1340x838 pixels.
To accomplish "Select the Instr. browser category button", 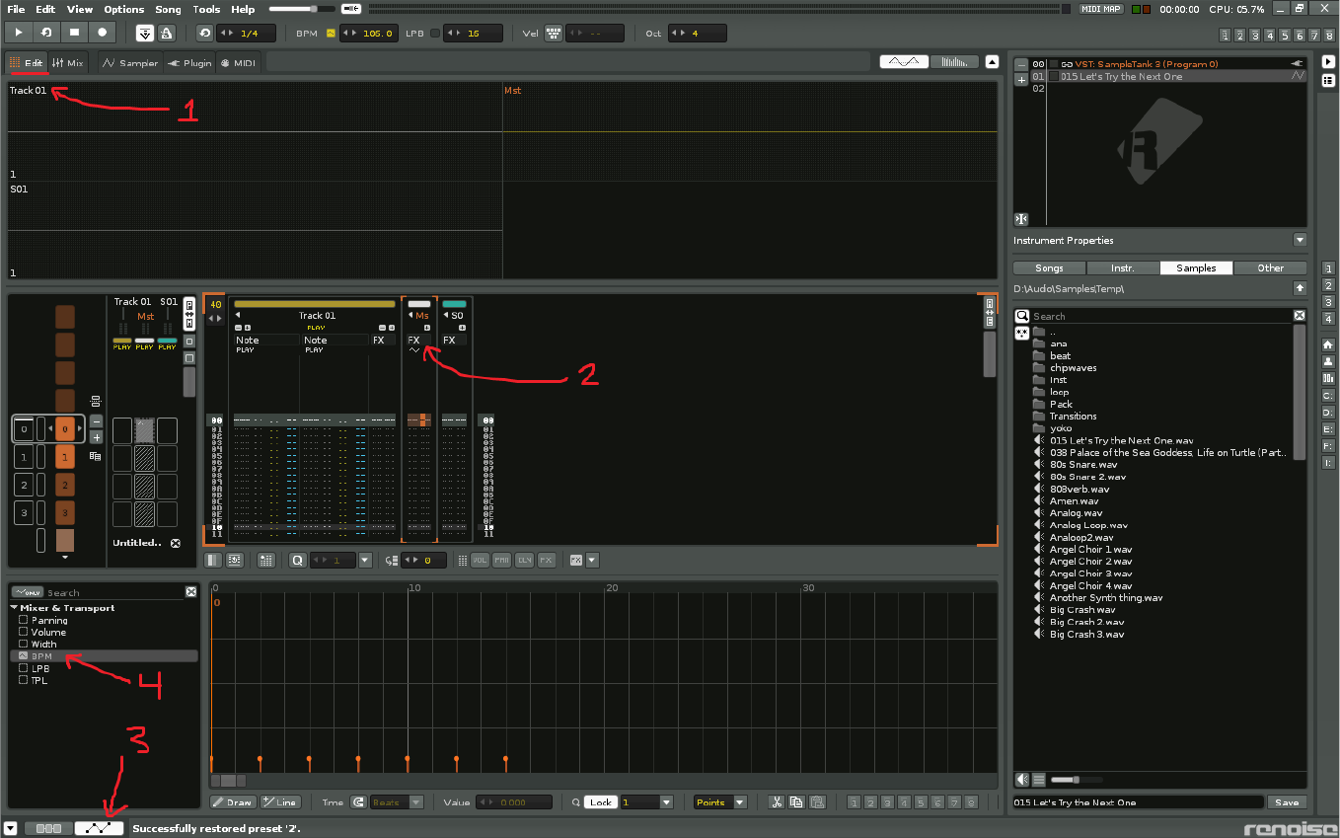I will pyautogui.click(x=1122, y=267).
